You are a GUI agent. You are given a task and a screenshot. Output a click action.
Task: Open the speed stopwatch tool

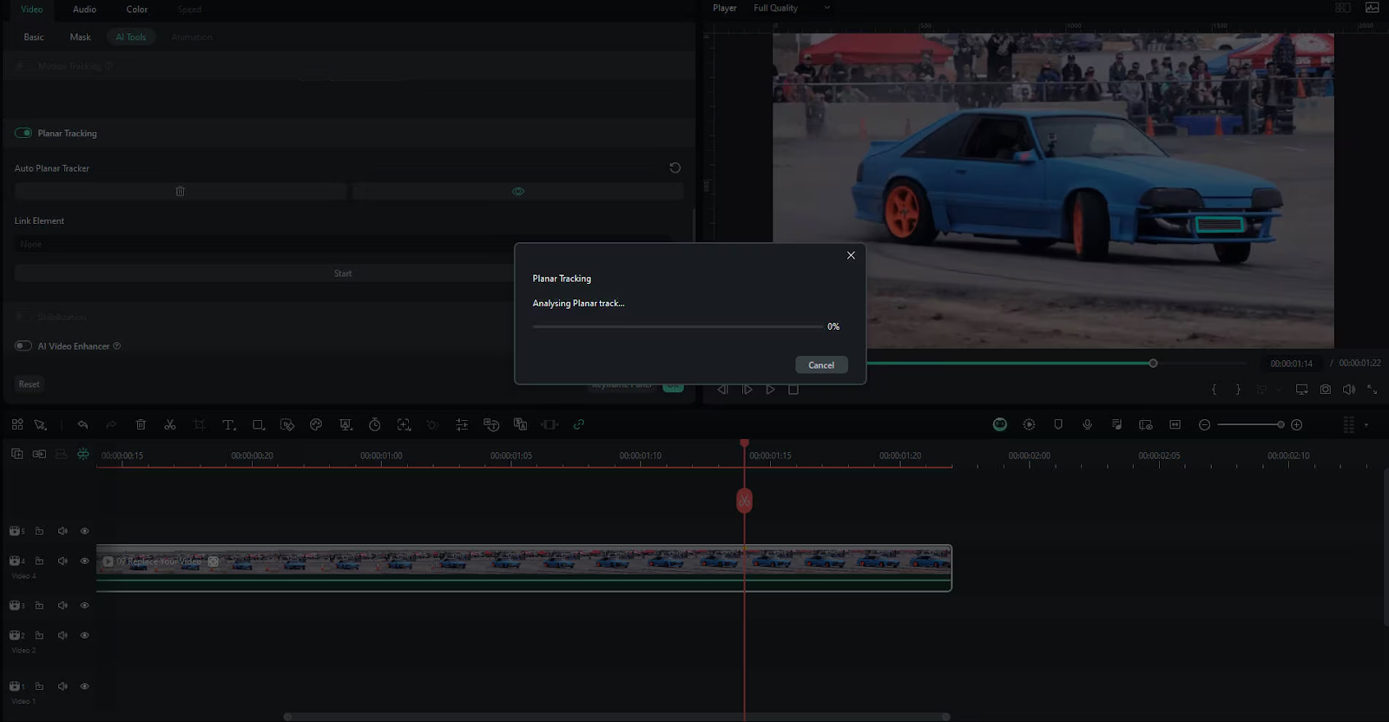(375, 425)
